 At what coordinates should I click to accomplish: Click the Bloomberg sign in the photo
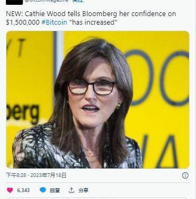(x=22, y=112)
